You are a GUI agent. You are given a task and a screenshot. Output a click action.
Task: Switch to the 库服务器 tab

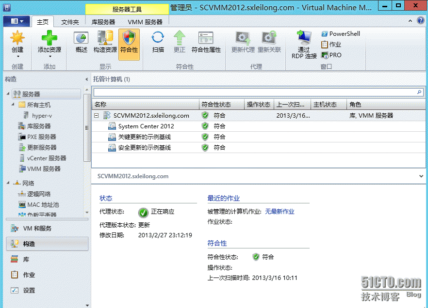point(103,22)
